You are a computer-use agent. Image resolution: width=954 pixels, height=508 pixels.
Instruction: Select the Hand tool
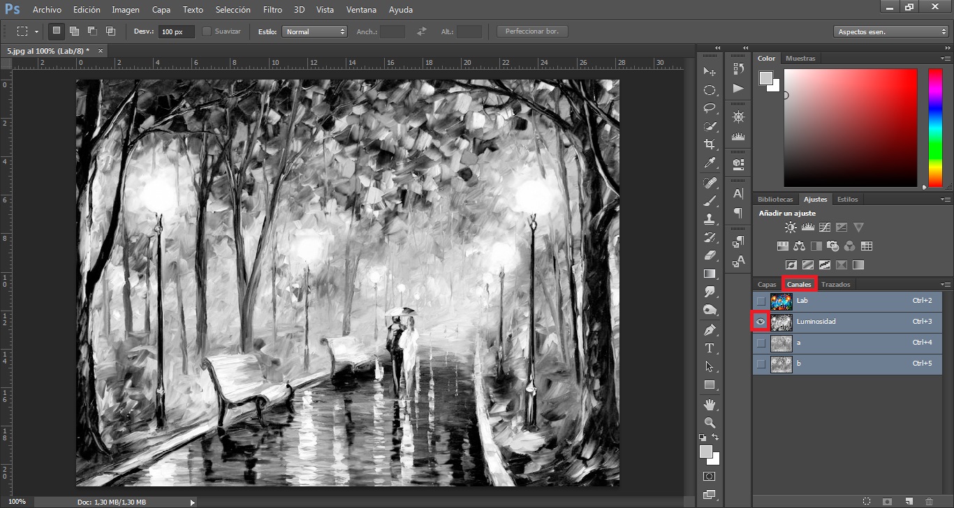(x=710, y=405)
